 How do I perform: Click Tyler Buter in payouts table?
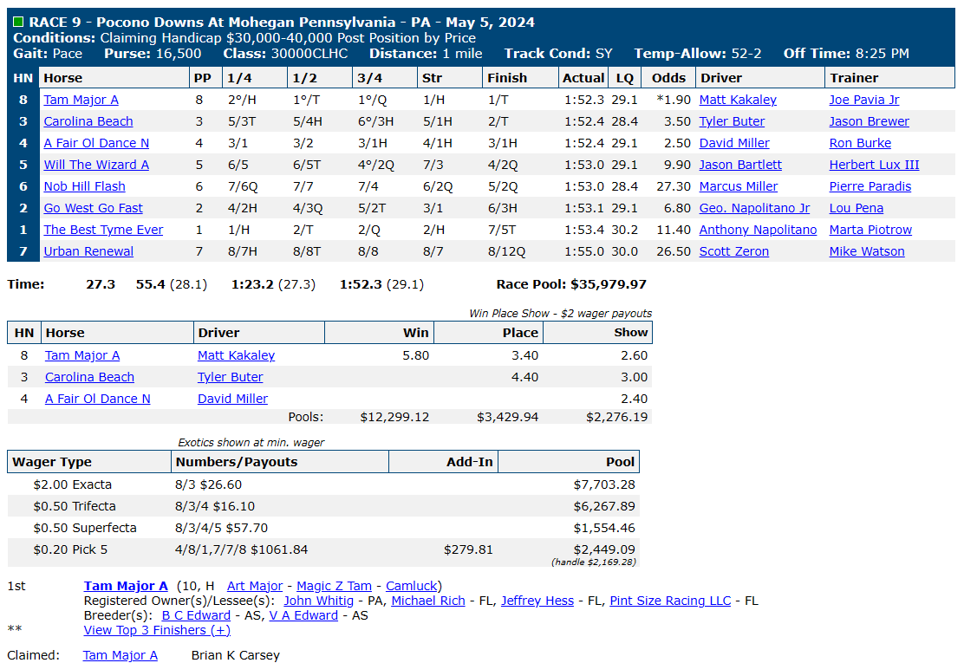(230, 377)
